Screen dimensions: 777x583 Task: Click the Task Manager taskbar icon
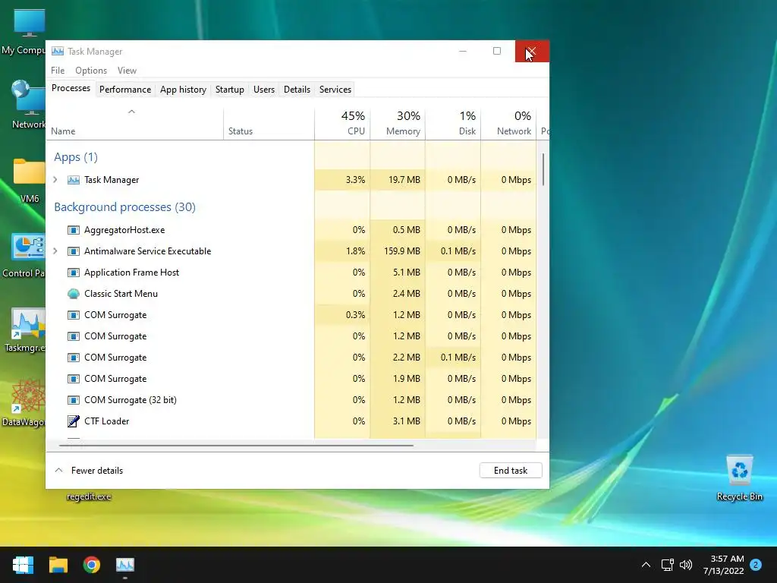[x=125, y=565]
